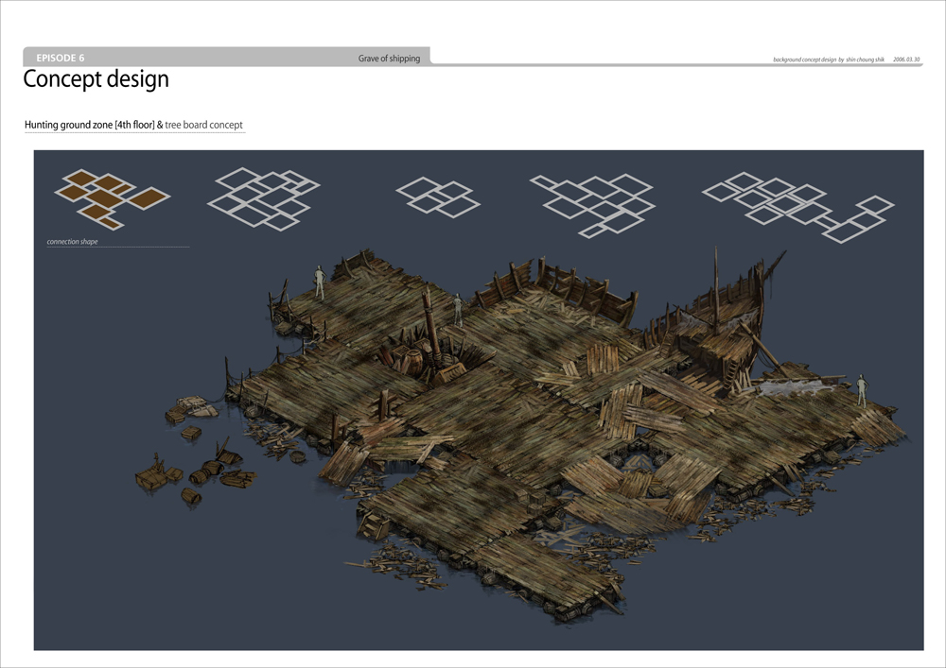The width and height of the screenshot is (946, 668).
Task: Click the 'tree board concept' subtitle text
Action: pyautogui.click(x=203, y=125)
